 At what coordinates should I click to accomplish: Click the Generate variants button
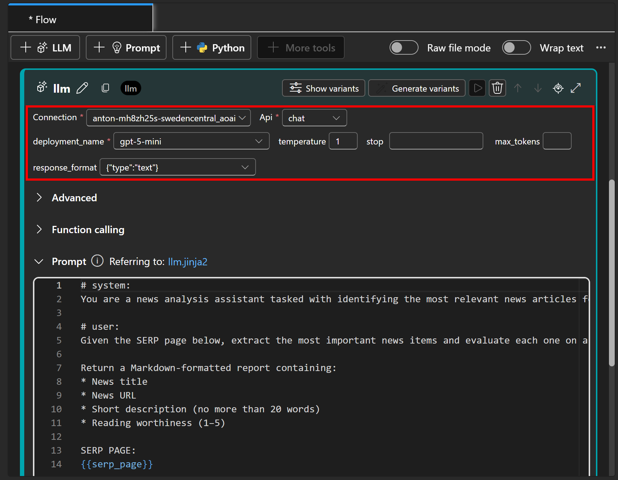[417, 88]
